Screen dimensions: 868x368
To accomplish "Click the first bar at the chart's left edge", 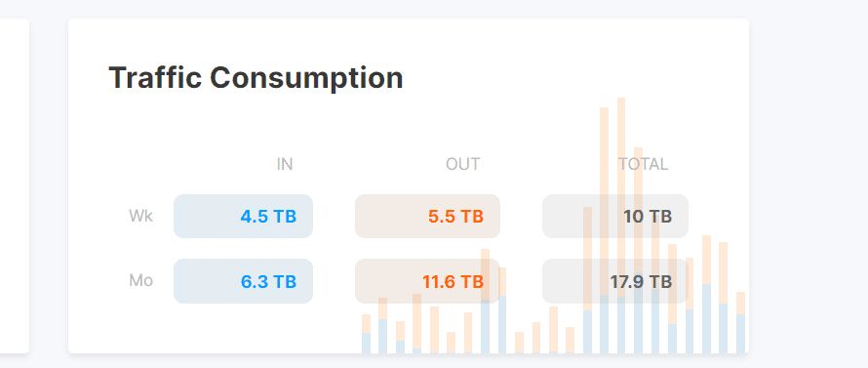I will (x=366, y=334).
